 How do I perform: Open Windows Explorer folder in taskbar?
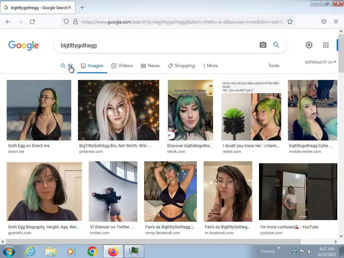tap(51, 251)
